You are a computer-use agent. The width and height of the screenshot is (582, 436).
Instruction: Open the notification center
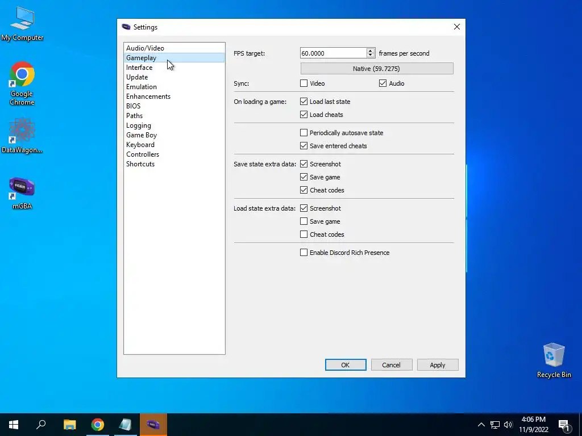pyautogui.click(x=564, y=425)
